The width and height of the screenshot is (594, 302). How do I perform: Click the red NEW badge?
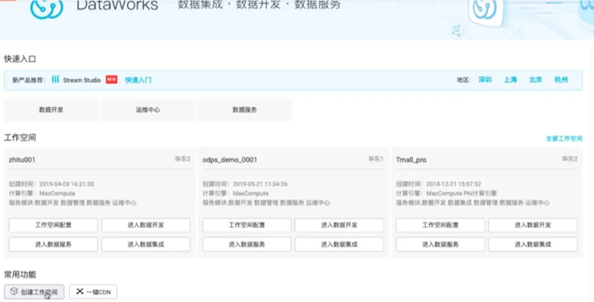tap(111, 80)
